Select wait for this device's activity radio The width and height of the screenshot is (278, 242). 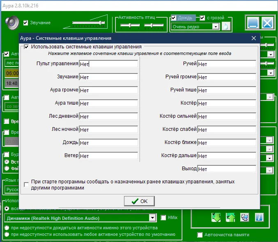click(7, 228)
